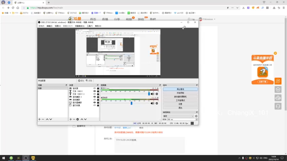The width and height of the screenshot is (287, 161).
Task: Click the headset support icon on Douyu sidebar
Action: [x=278, y=106]
